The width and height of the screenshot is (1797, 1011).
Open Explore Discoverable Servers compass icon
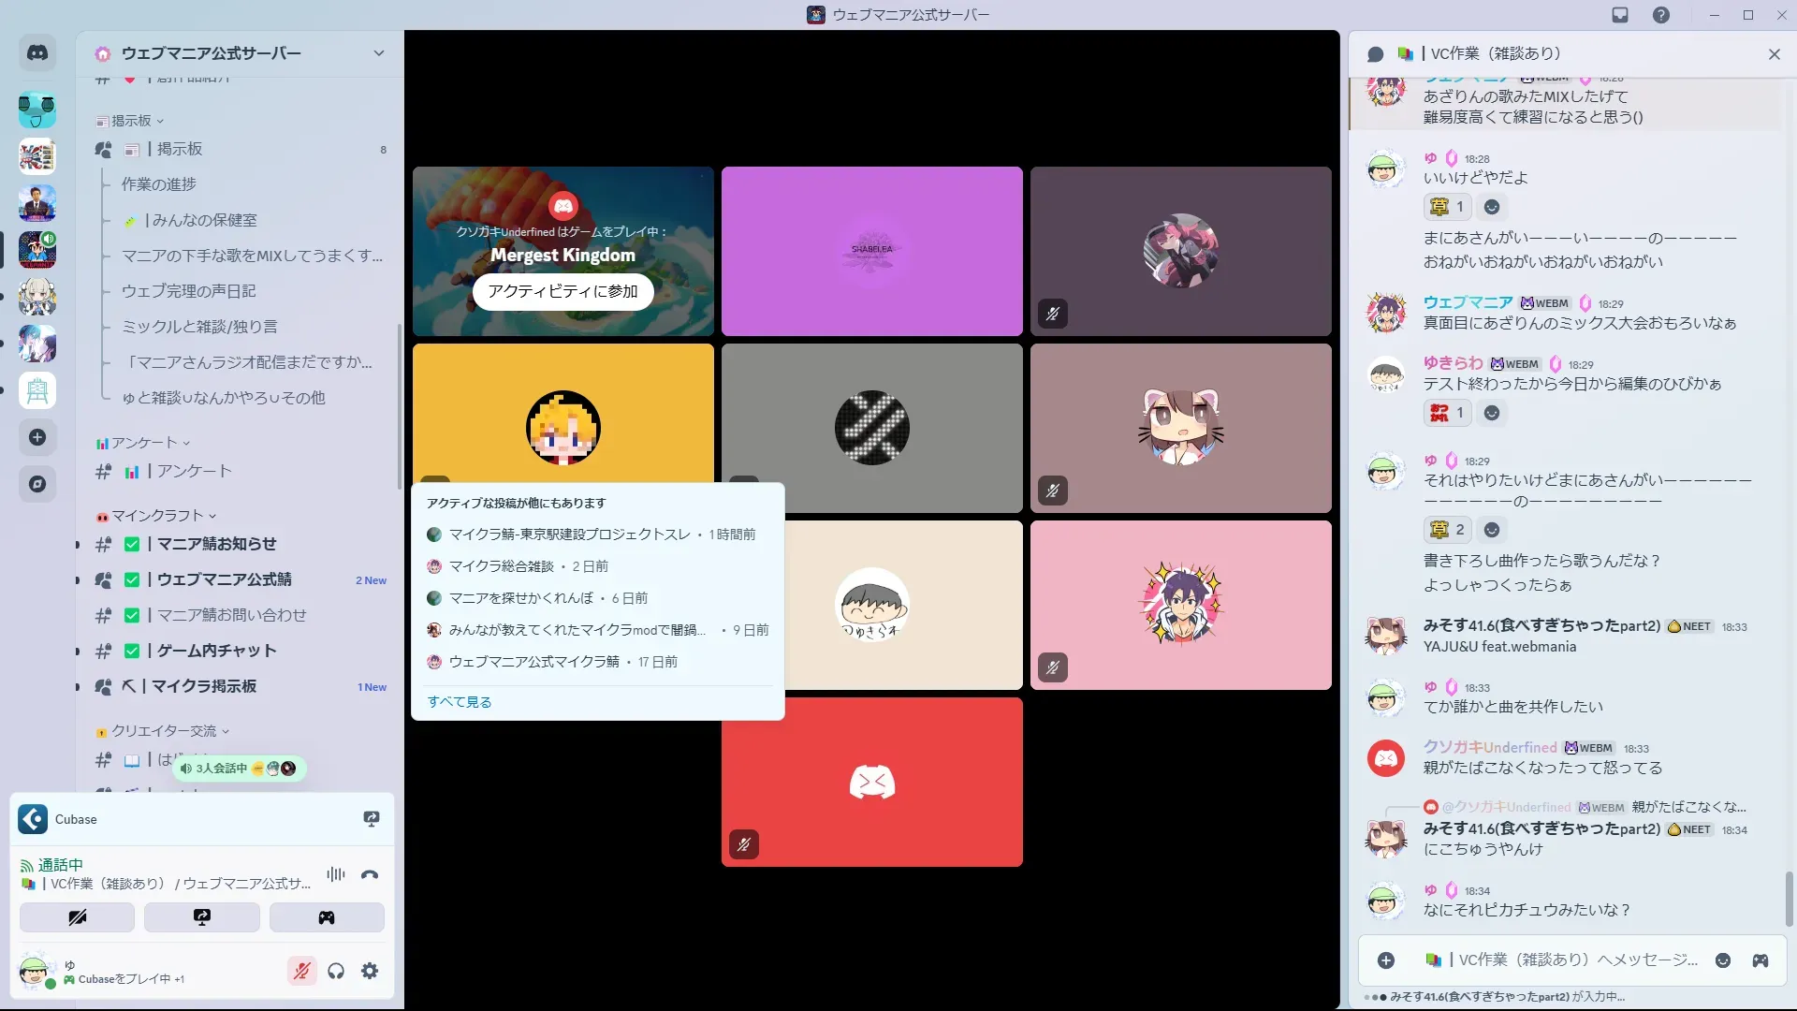(x=37, y=484)
